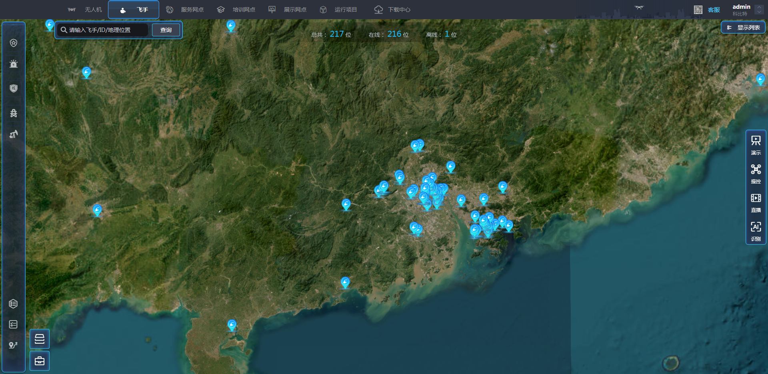The height and width of the screenshot is (374, 768).
Task: Click the pilot marker beside the search box
Action: (x=50, y=25)
